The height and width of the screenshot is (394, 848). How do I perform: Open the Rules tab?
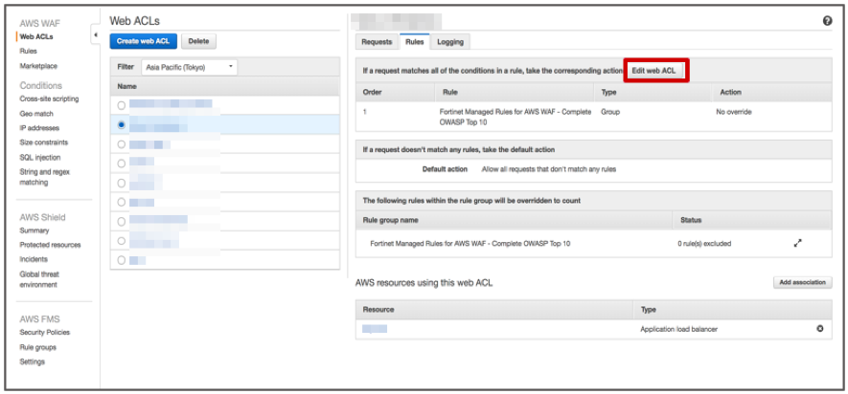(x=414, y=42)
